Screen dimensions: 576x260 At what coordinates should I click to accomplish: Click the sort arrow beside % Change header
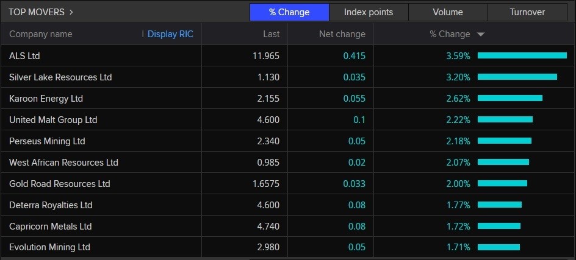click(x=481, y=35)
